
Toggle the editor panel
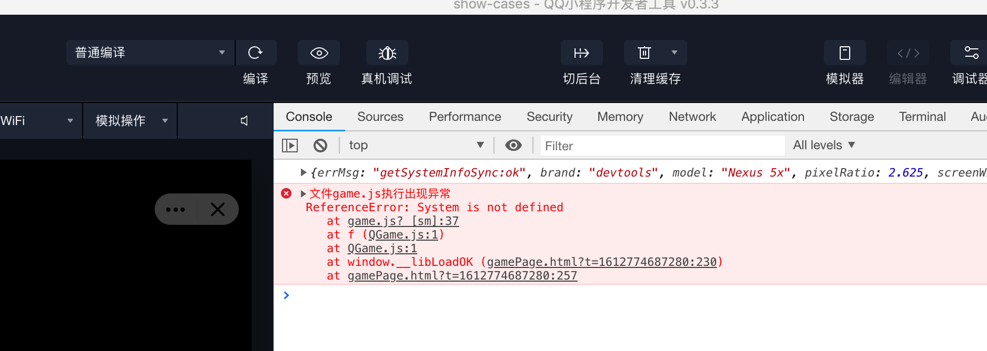[908, 53]
